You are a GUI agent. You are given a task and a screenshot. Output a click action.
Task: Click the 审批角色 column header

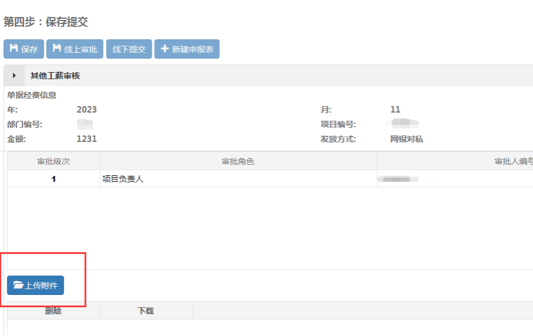(x=238, y=161)
